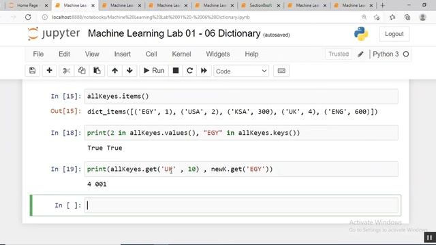This screenshot has height=245, width=436.
Task: Select cell In [18] print code
Action: pyautogui.click(x=241, y=133)
